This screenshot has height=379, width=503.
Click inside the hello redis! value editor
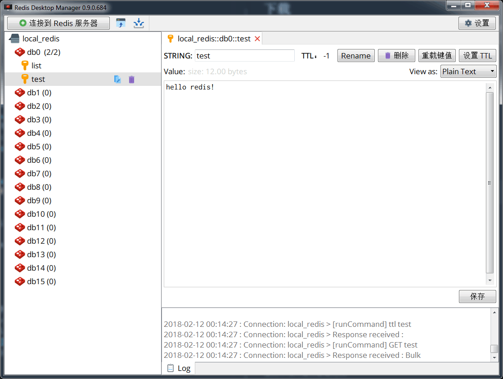[x=325, y=184]
